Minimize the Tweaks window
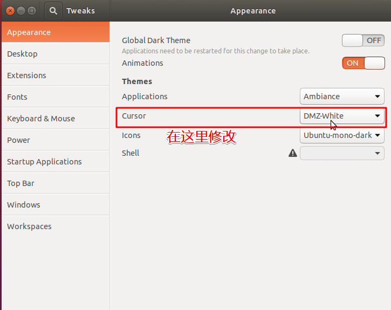Image resolution: width=391 pixels, height=310 pixels. click(21, 11)
